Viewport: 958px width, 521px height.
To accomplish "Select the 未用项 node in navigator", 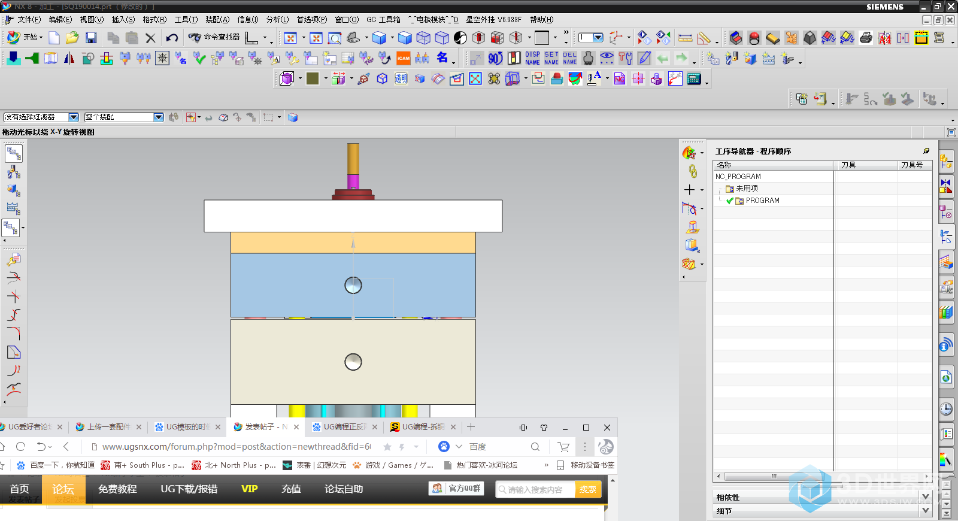I will (x=747, y=189).
